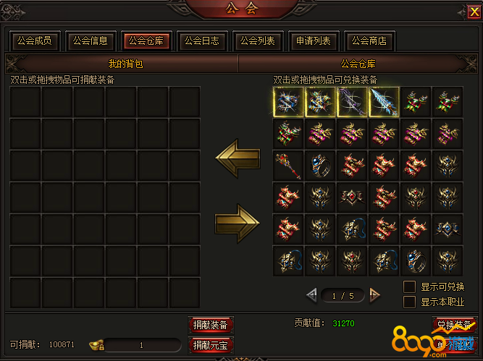This screenshot has height=361, width=483.
Task: Select blue gem ring in third row
Action: click(320, 166)
